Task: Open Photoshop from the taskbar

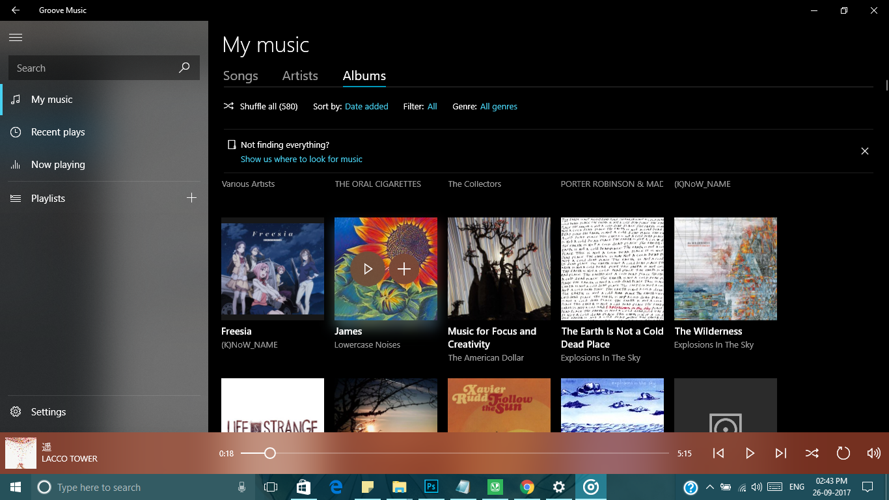Action: tap(431, 487)
